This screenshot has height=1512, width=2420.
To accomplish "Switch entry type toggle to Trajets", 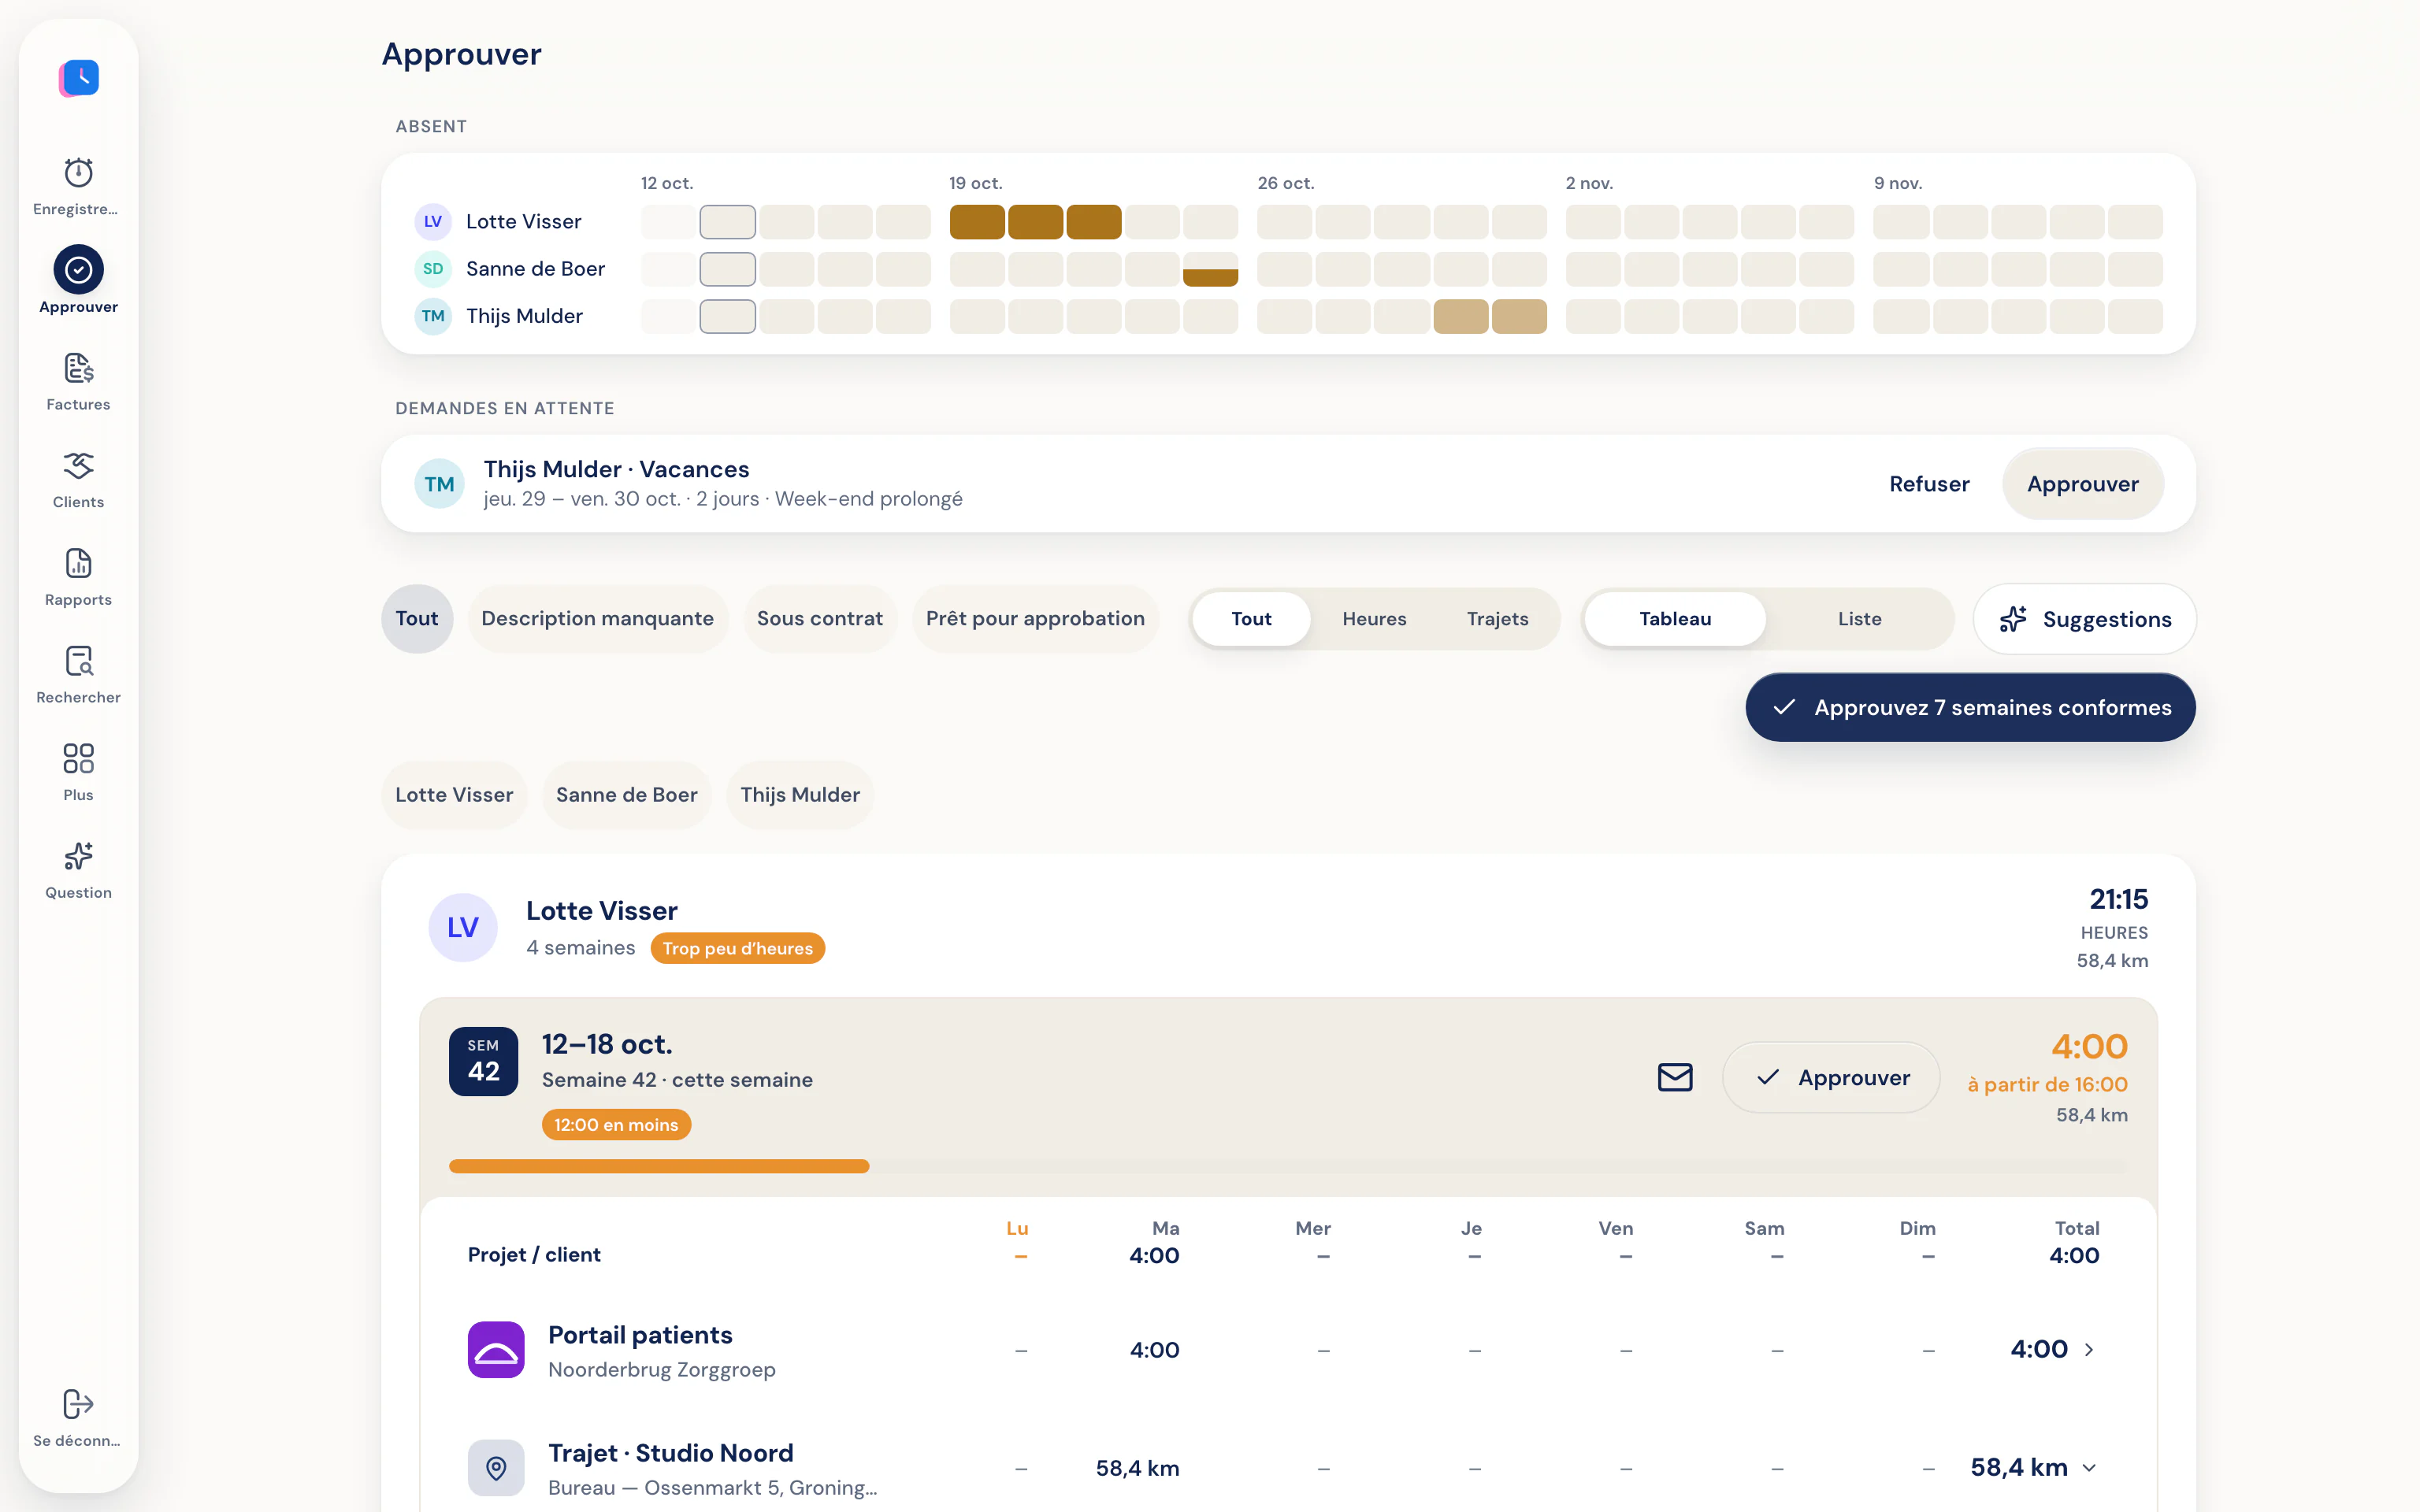I will [x=1497, y=619].
